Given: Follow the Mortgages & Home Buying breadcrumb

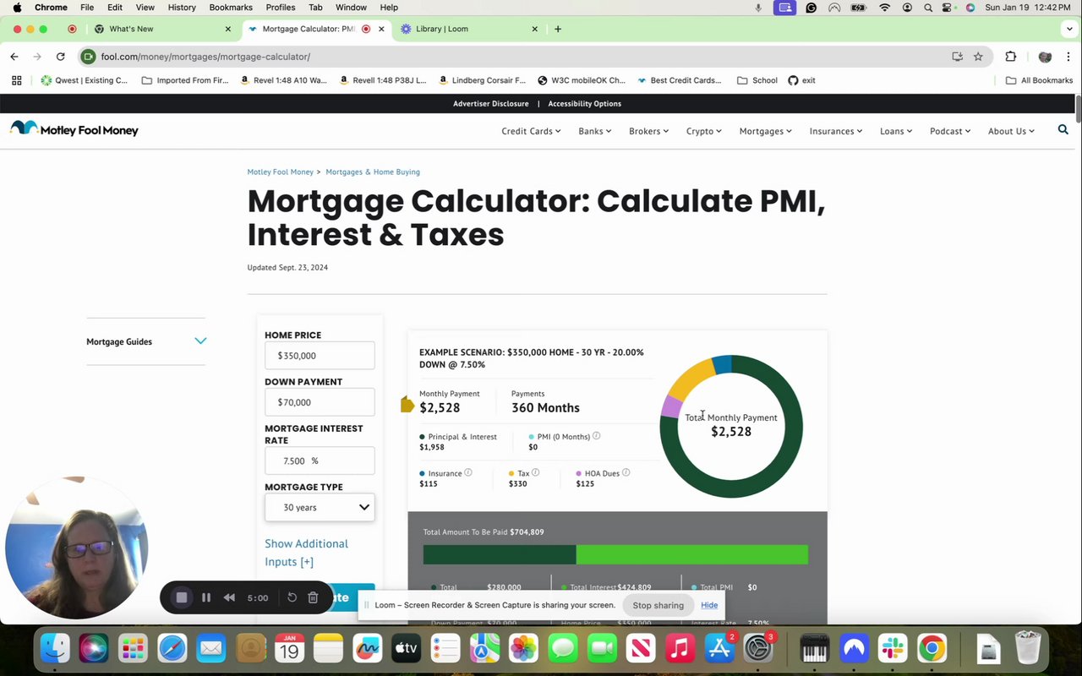Looking at the screenshot, I should click(373, 172).
